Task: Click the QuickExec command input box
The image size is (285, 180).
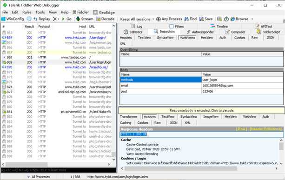Action: tap(59, 170)
